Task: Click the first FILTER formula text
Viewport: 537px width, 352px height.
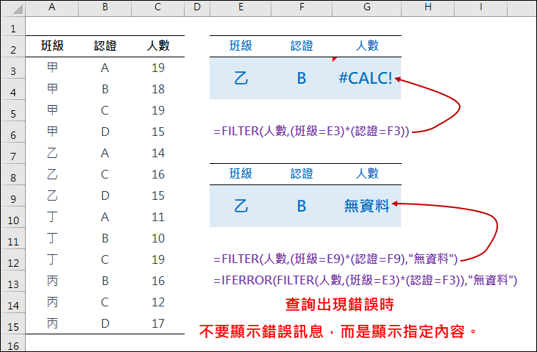Action: 311,131
